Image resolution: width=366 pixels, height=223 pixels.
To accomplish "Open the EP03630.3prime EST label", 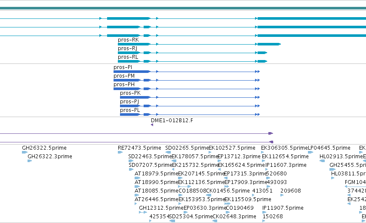I will (205, 208).
